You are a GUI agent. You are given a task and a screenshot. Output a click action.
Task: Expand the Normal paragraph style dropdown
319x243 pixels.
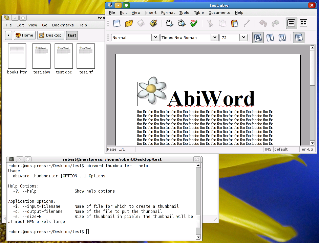tap(155, 38)
